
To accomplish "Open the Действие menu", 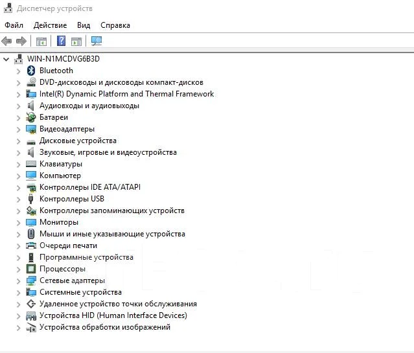I will [50, 25].
